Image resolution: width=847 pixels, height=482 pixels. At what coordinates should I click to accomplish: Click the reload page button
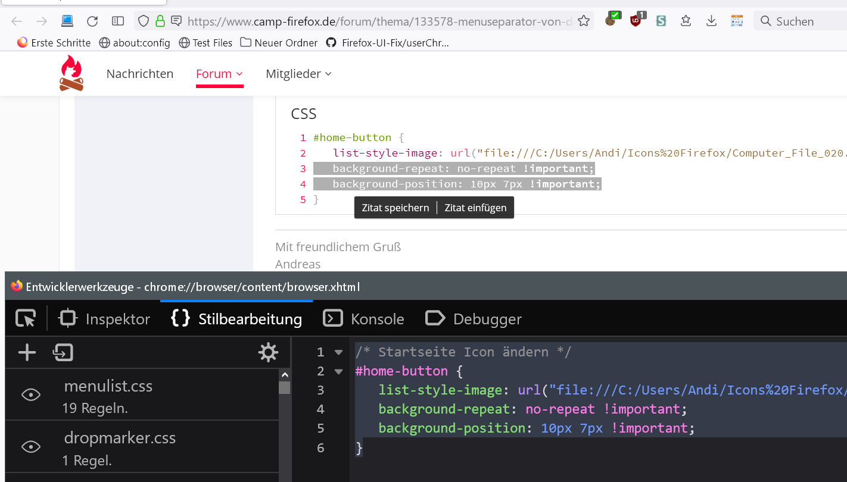tap(92, 21)
